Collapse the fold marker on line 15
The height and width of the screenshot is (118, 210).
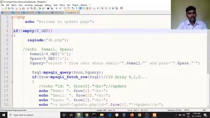(x=12, y=82)
